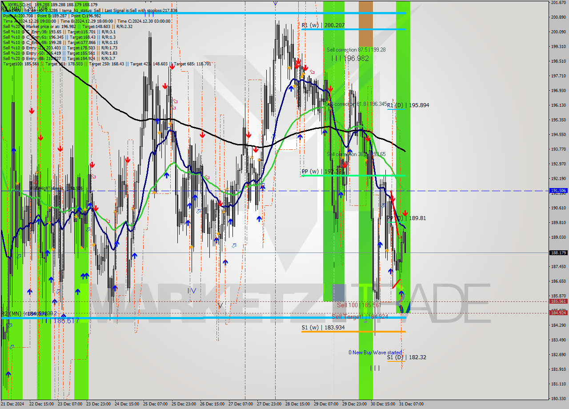This screenshot has height=409, width=569.
Task: Click the 30 Dec 15:00 time label
Action: (383, 404)
